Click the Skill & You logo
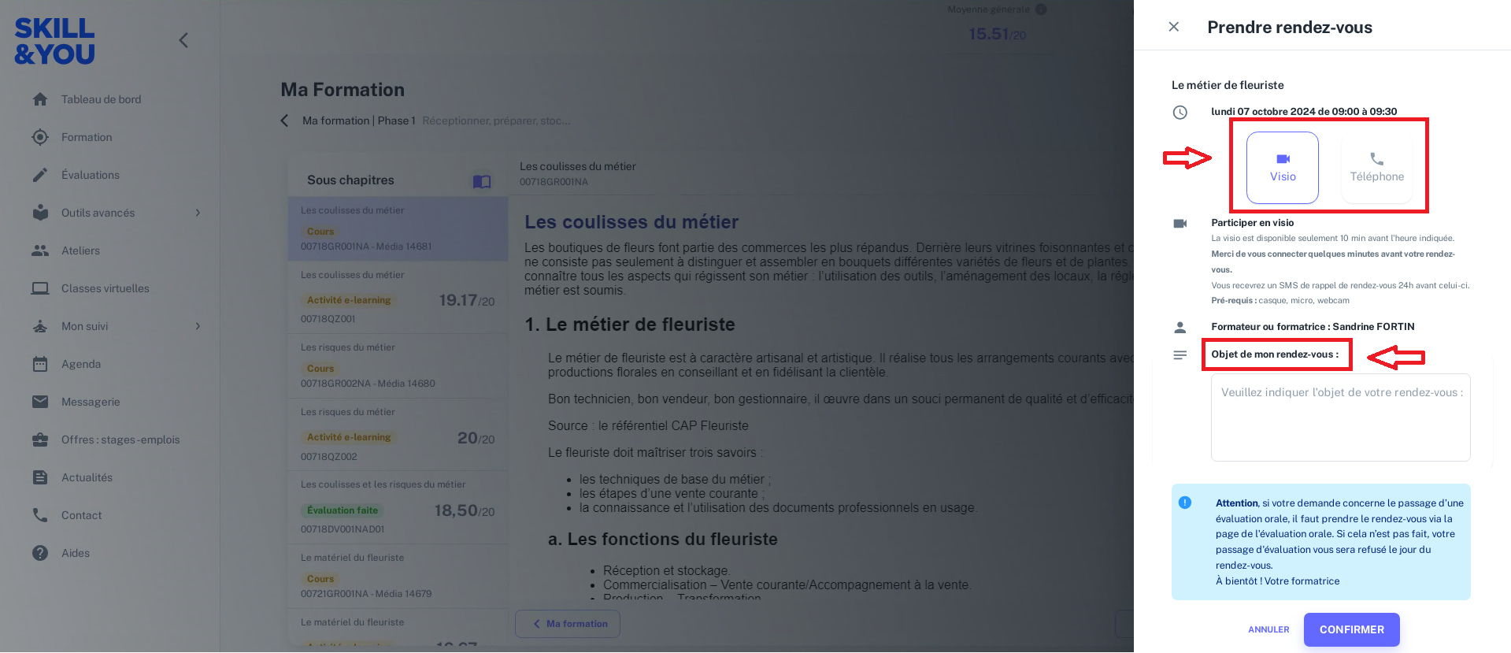This screenshot has width=1511, height=653. coord(54,42)
